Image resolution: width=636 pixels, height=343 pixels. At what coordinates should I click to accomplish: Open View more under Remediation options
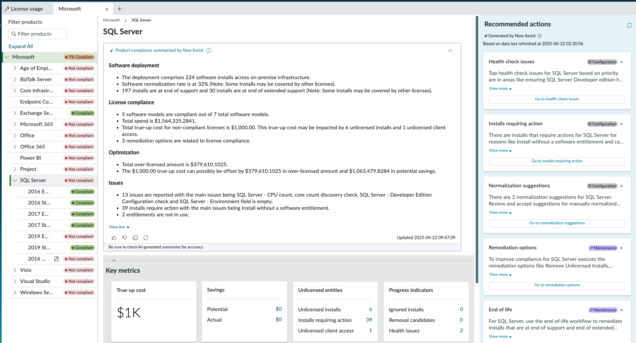click(x=500, y=274)
